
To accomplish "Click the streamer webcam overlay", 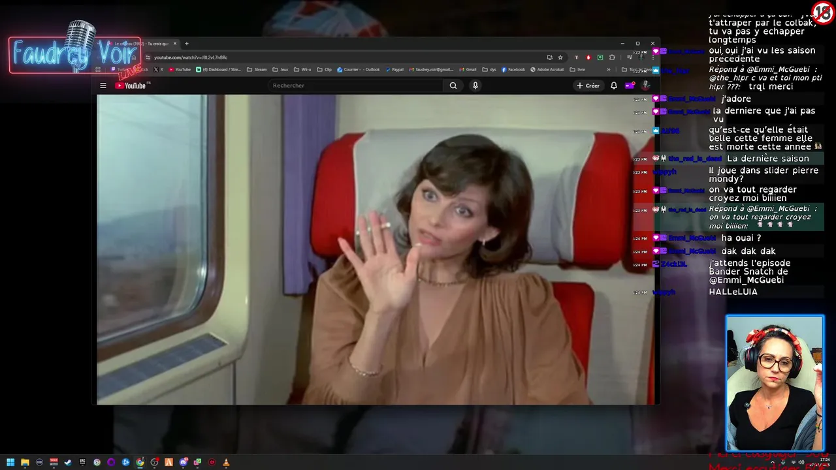I will (775, 383).
